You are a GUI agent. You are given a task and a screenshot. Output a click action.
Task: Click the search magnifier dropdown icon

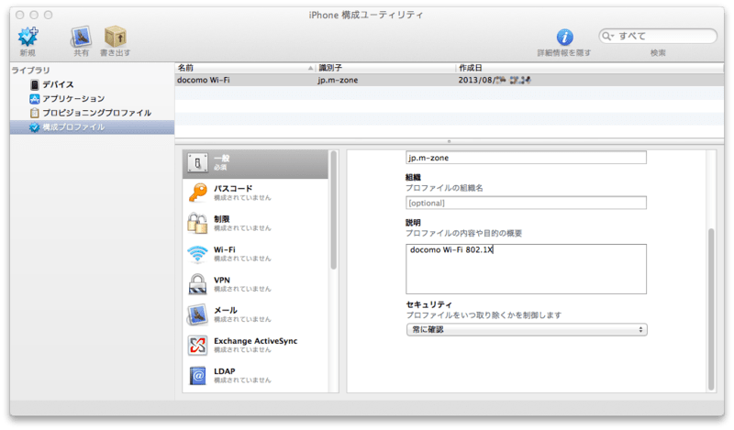pos(607,36)
